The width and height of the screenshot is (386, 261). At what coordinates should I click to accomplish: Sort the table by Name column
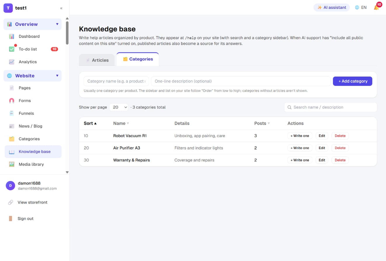click(x=121, y=124)
